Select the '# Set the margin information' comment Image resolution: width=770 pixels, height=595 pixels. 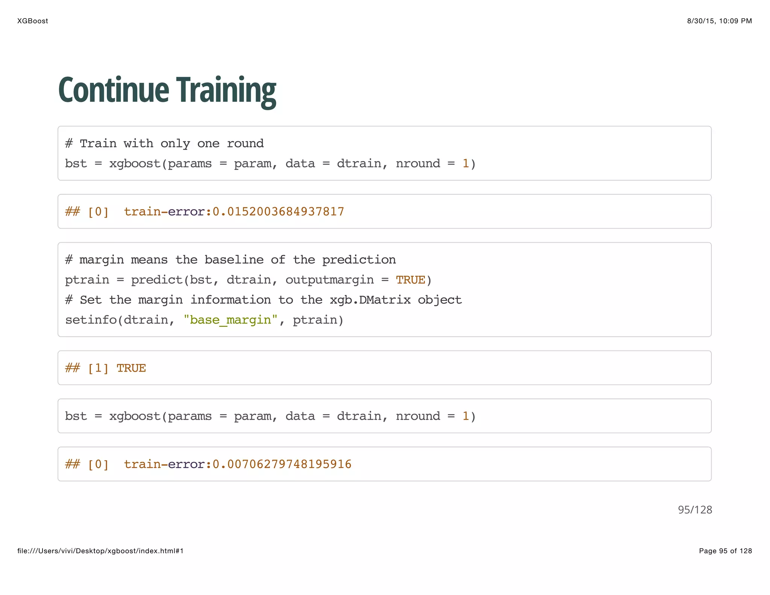[x=263, y=300]
